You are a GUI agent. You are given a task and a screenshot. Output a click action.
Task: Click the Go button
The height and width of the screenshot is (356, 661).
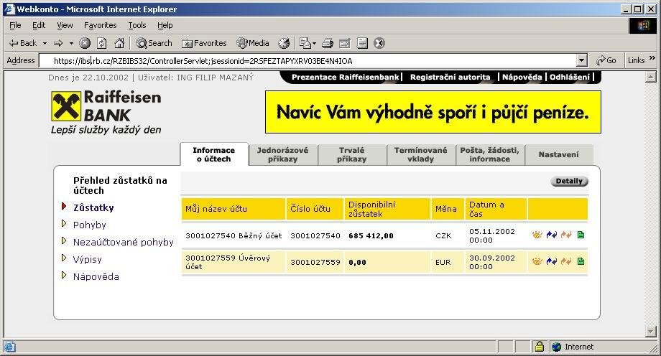(x=606, y=60)
